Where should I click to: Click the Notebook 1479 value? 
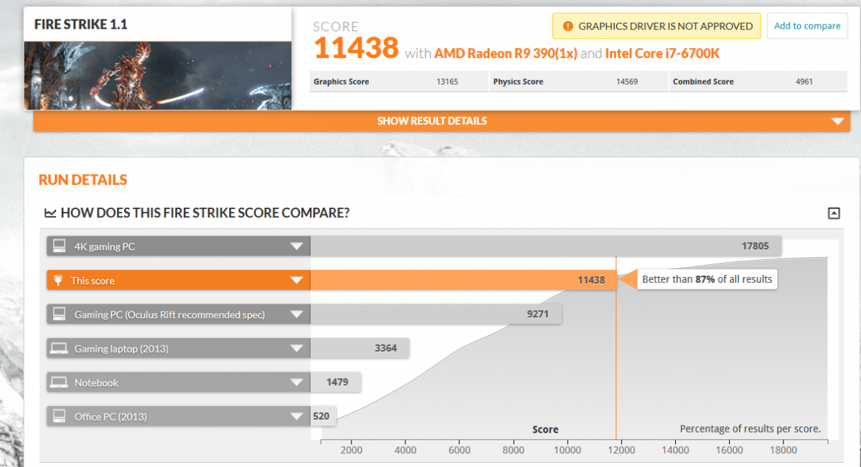(x=337, y=382)
